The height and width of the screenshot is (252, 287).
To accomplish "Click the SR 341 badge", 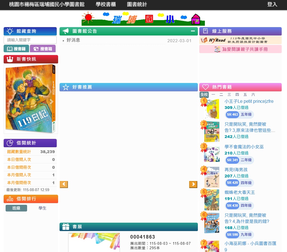I will tap(232, 160).
